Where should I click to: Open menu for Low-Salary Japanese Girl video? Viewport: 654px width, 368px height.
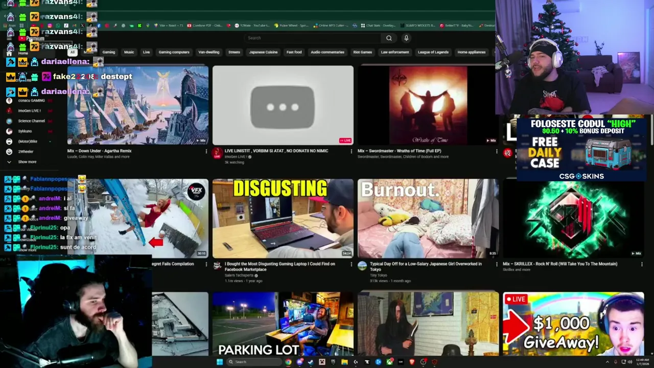point(496,264)
